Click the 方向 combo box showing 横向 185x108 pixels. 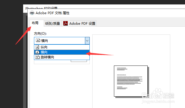tap(62, 41)
